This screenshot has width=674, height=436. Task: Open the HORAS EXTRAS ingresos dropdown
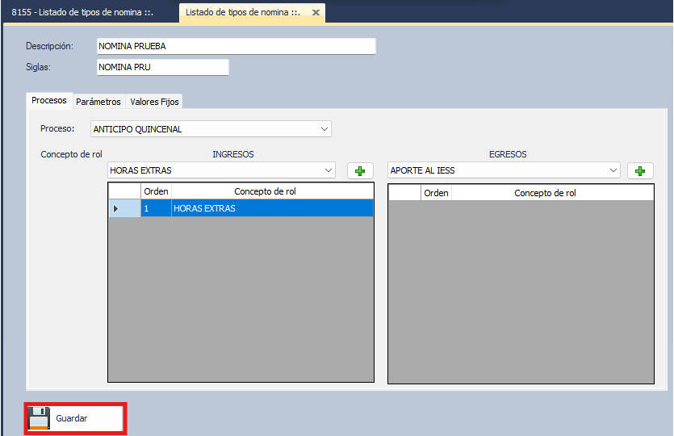click(x=328, y=170)
